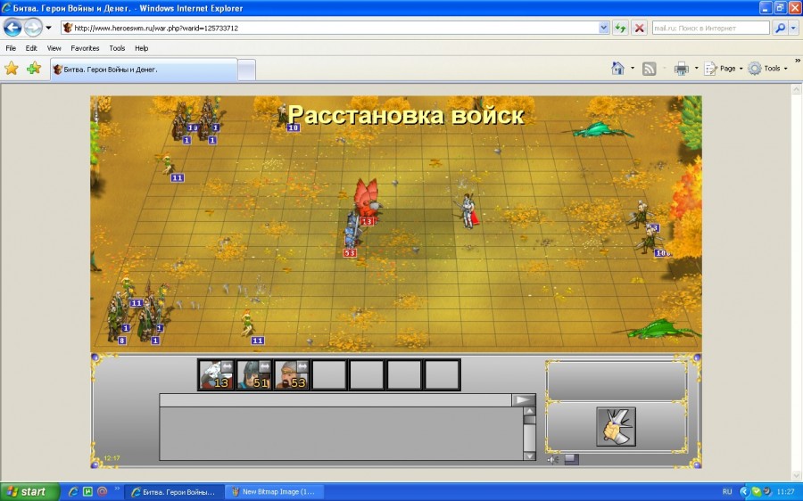Click the chat log scroll down arrow
Screen dimensions: 803x501
[x=529, y=456]
